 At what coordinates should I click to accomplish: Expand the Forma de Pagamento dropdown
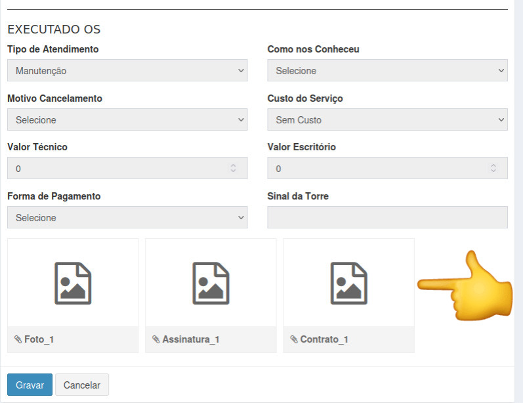pos(127,217)
